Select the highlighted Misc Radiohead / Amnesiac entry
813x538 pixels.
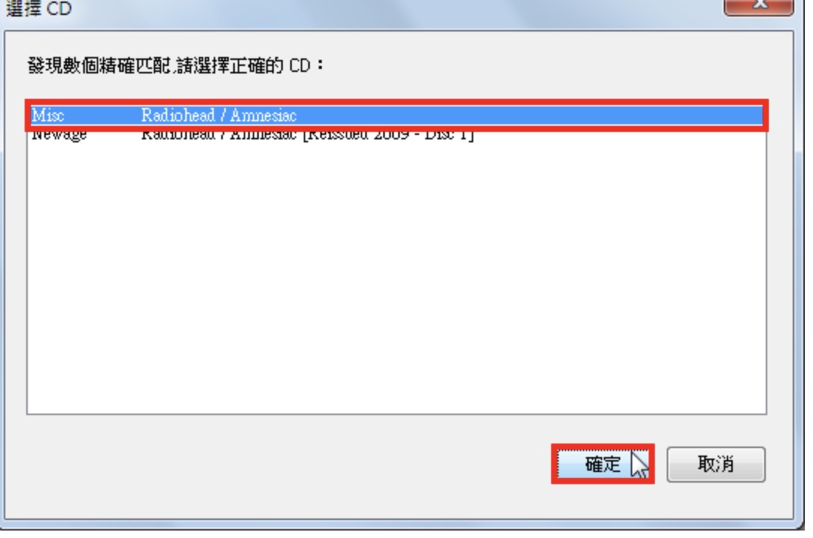coord(397,115)
